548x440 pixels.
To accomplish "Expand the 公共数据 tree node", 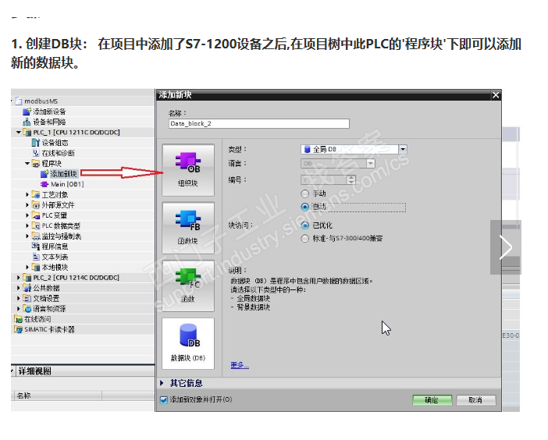I will coord(19,288).
